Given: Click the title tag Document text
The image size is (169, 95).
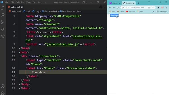Looking at the screenshot, I should click(x=43, y=32).
